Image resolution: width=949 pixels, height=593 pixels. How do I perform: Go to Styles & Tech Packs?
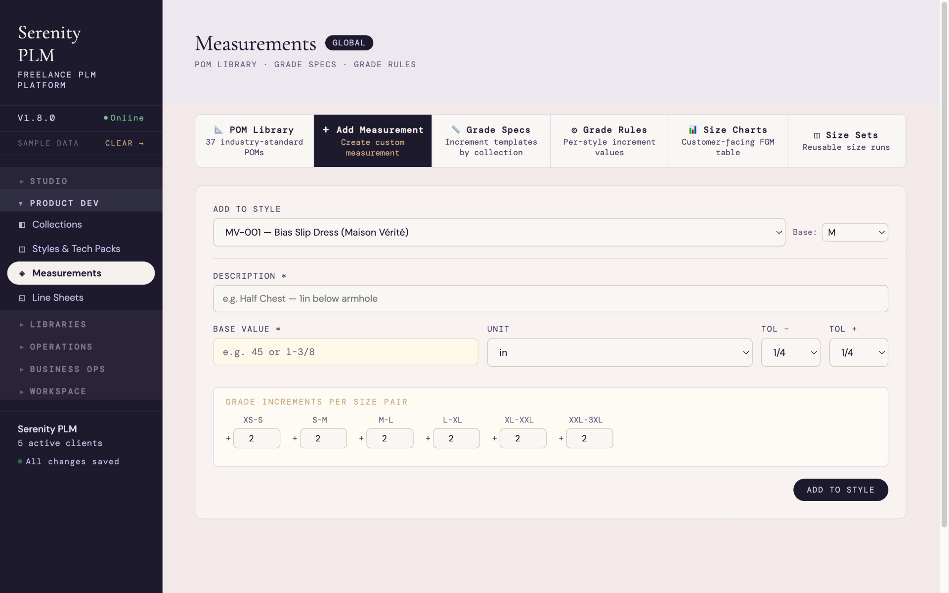81,249
